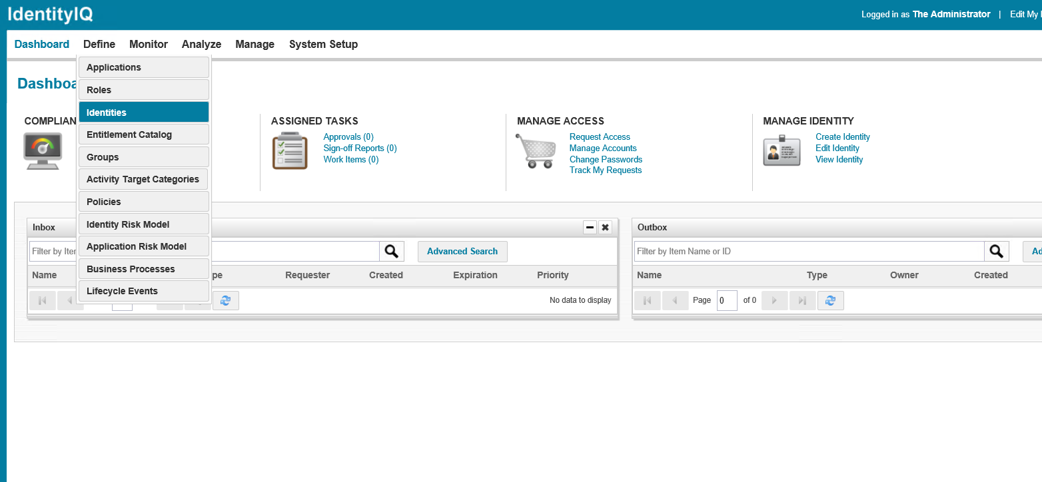Click the Manage Accounts link

pos(603,148)
